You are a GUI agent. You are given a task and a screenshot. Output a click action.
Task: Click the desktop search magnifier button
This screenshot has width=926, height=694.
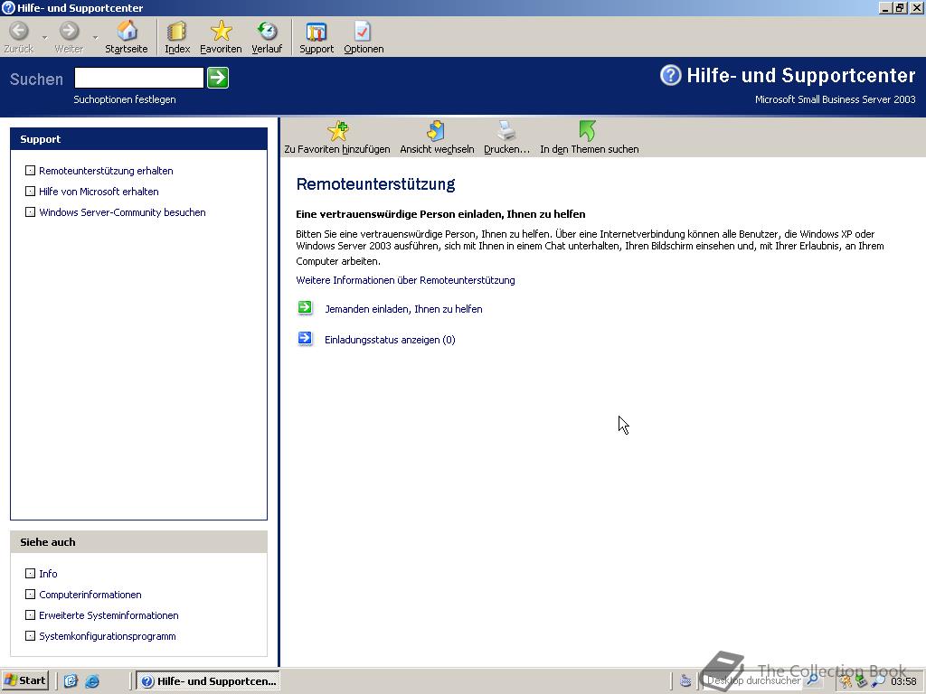pos(813,680)
